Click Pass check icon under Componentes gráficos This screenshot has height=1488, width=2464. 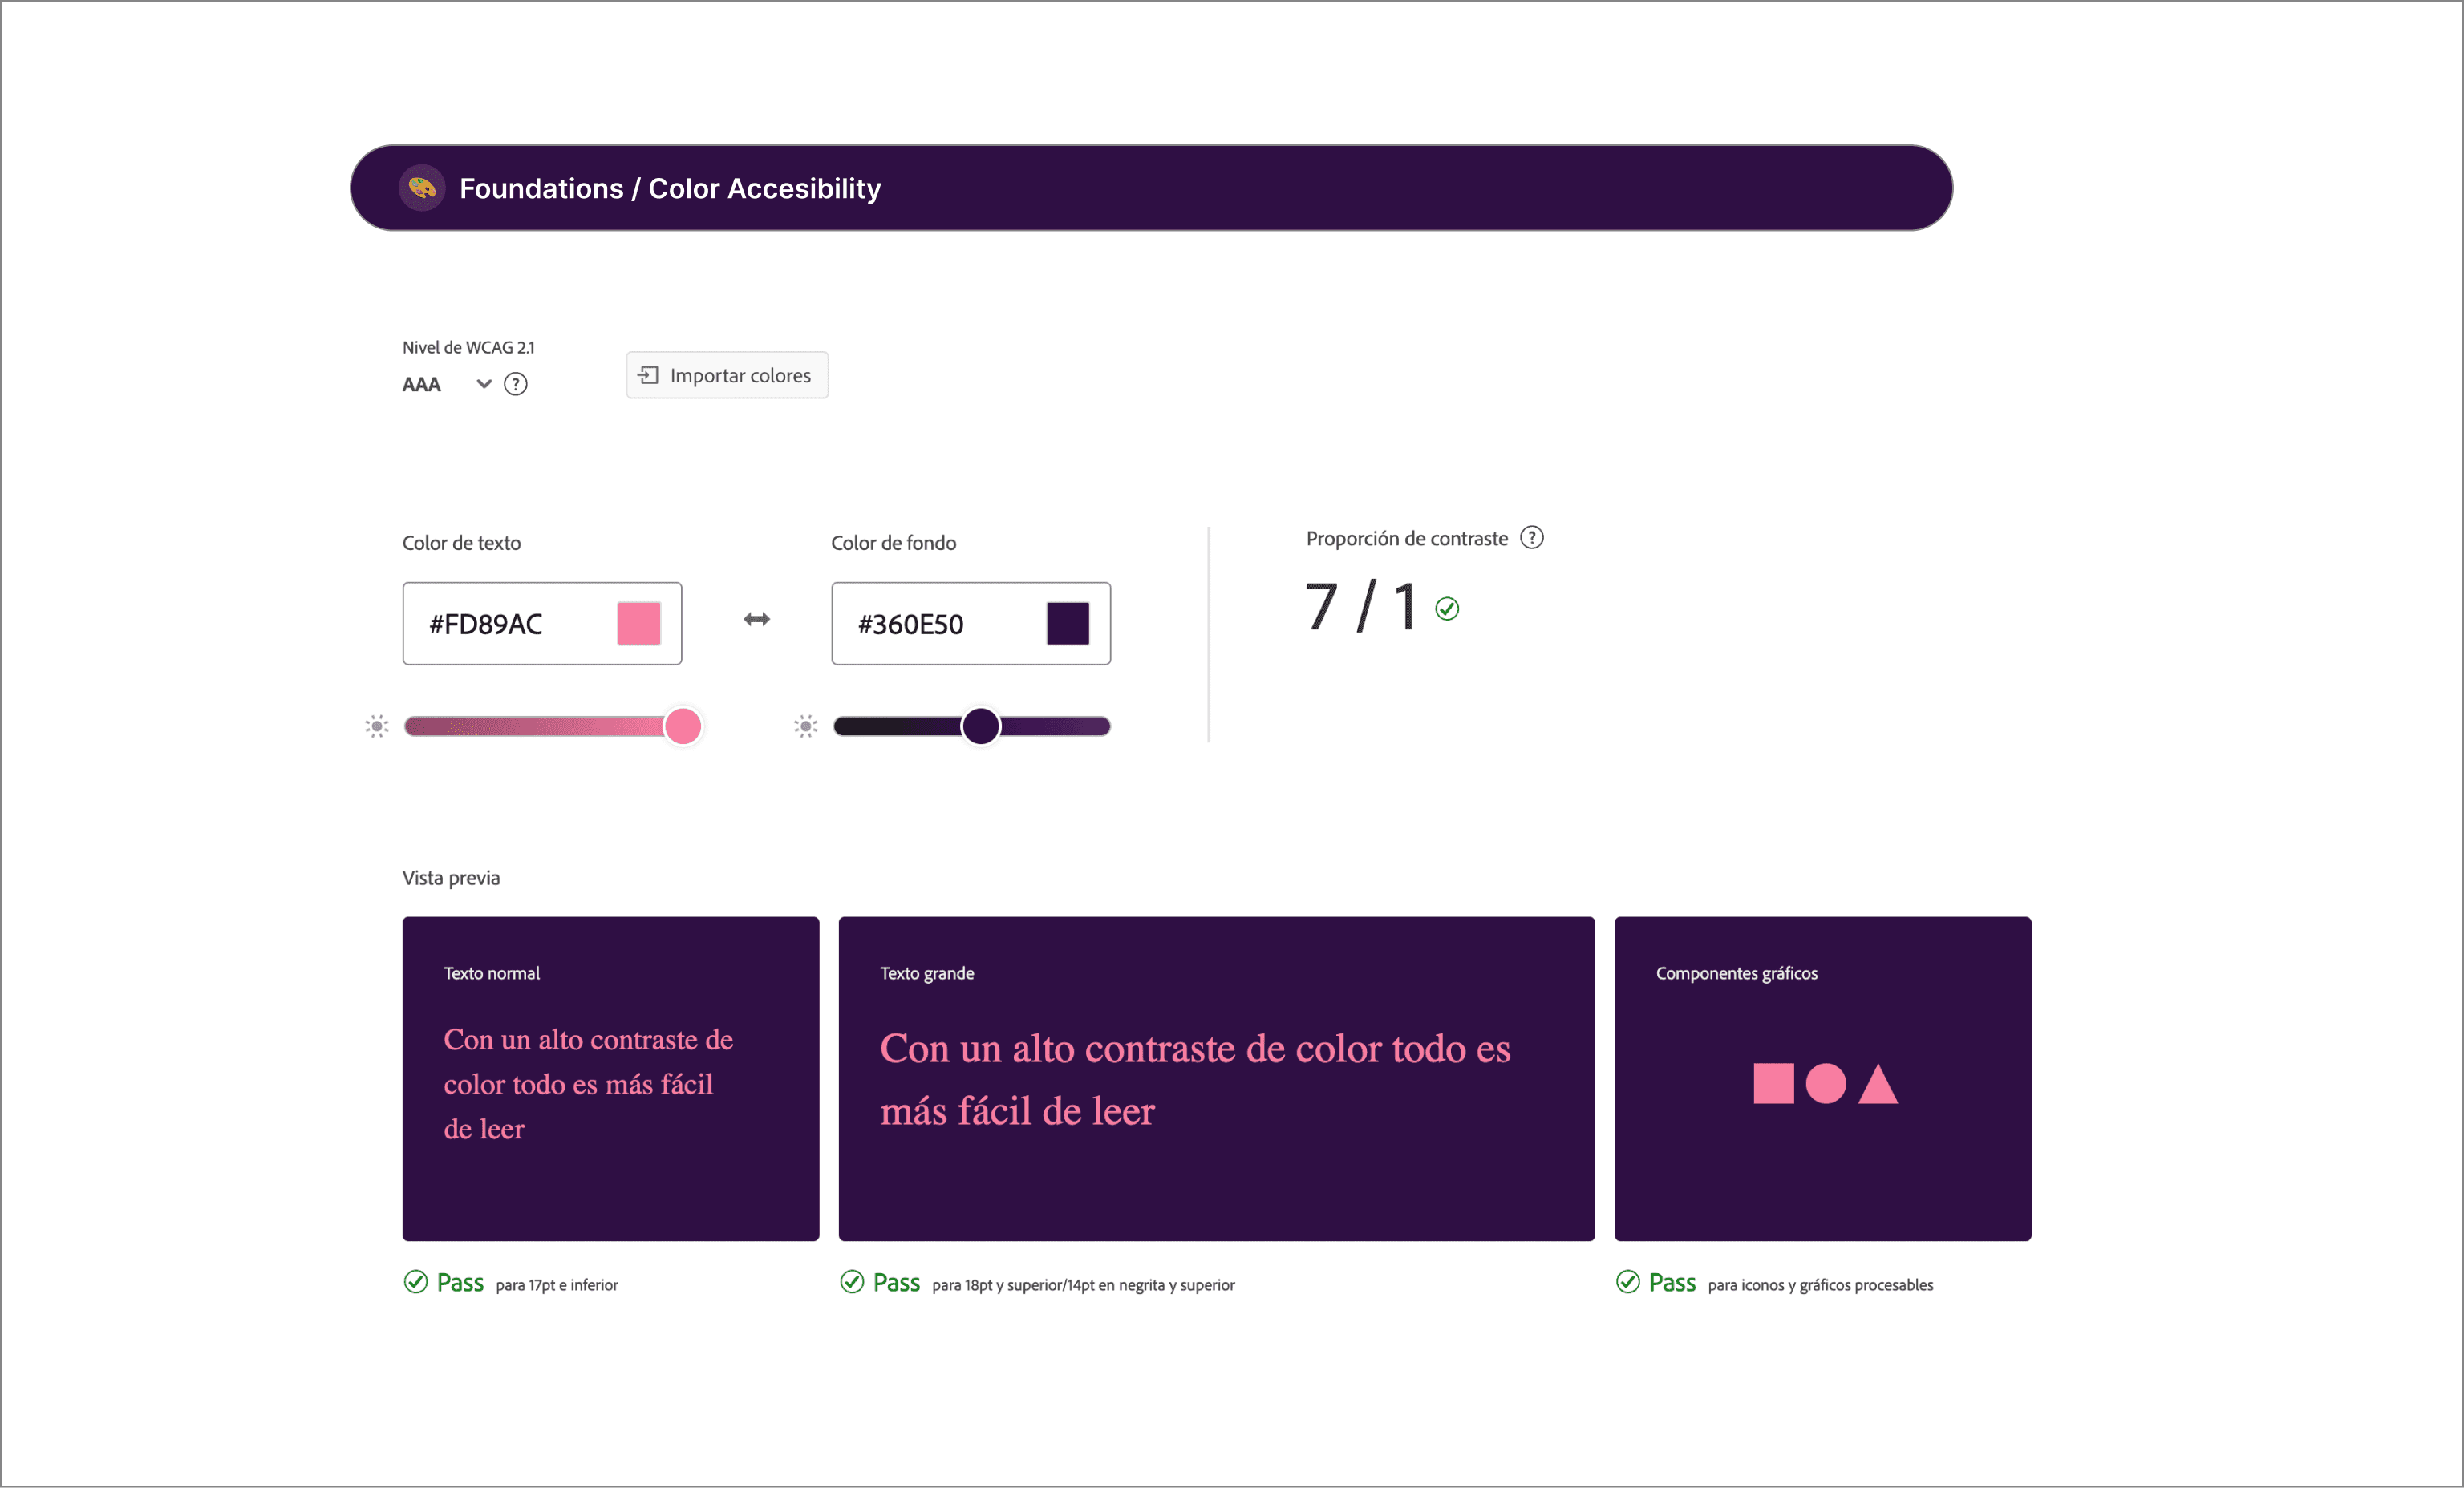(1628, 1282)
